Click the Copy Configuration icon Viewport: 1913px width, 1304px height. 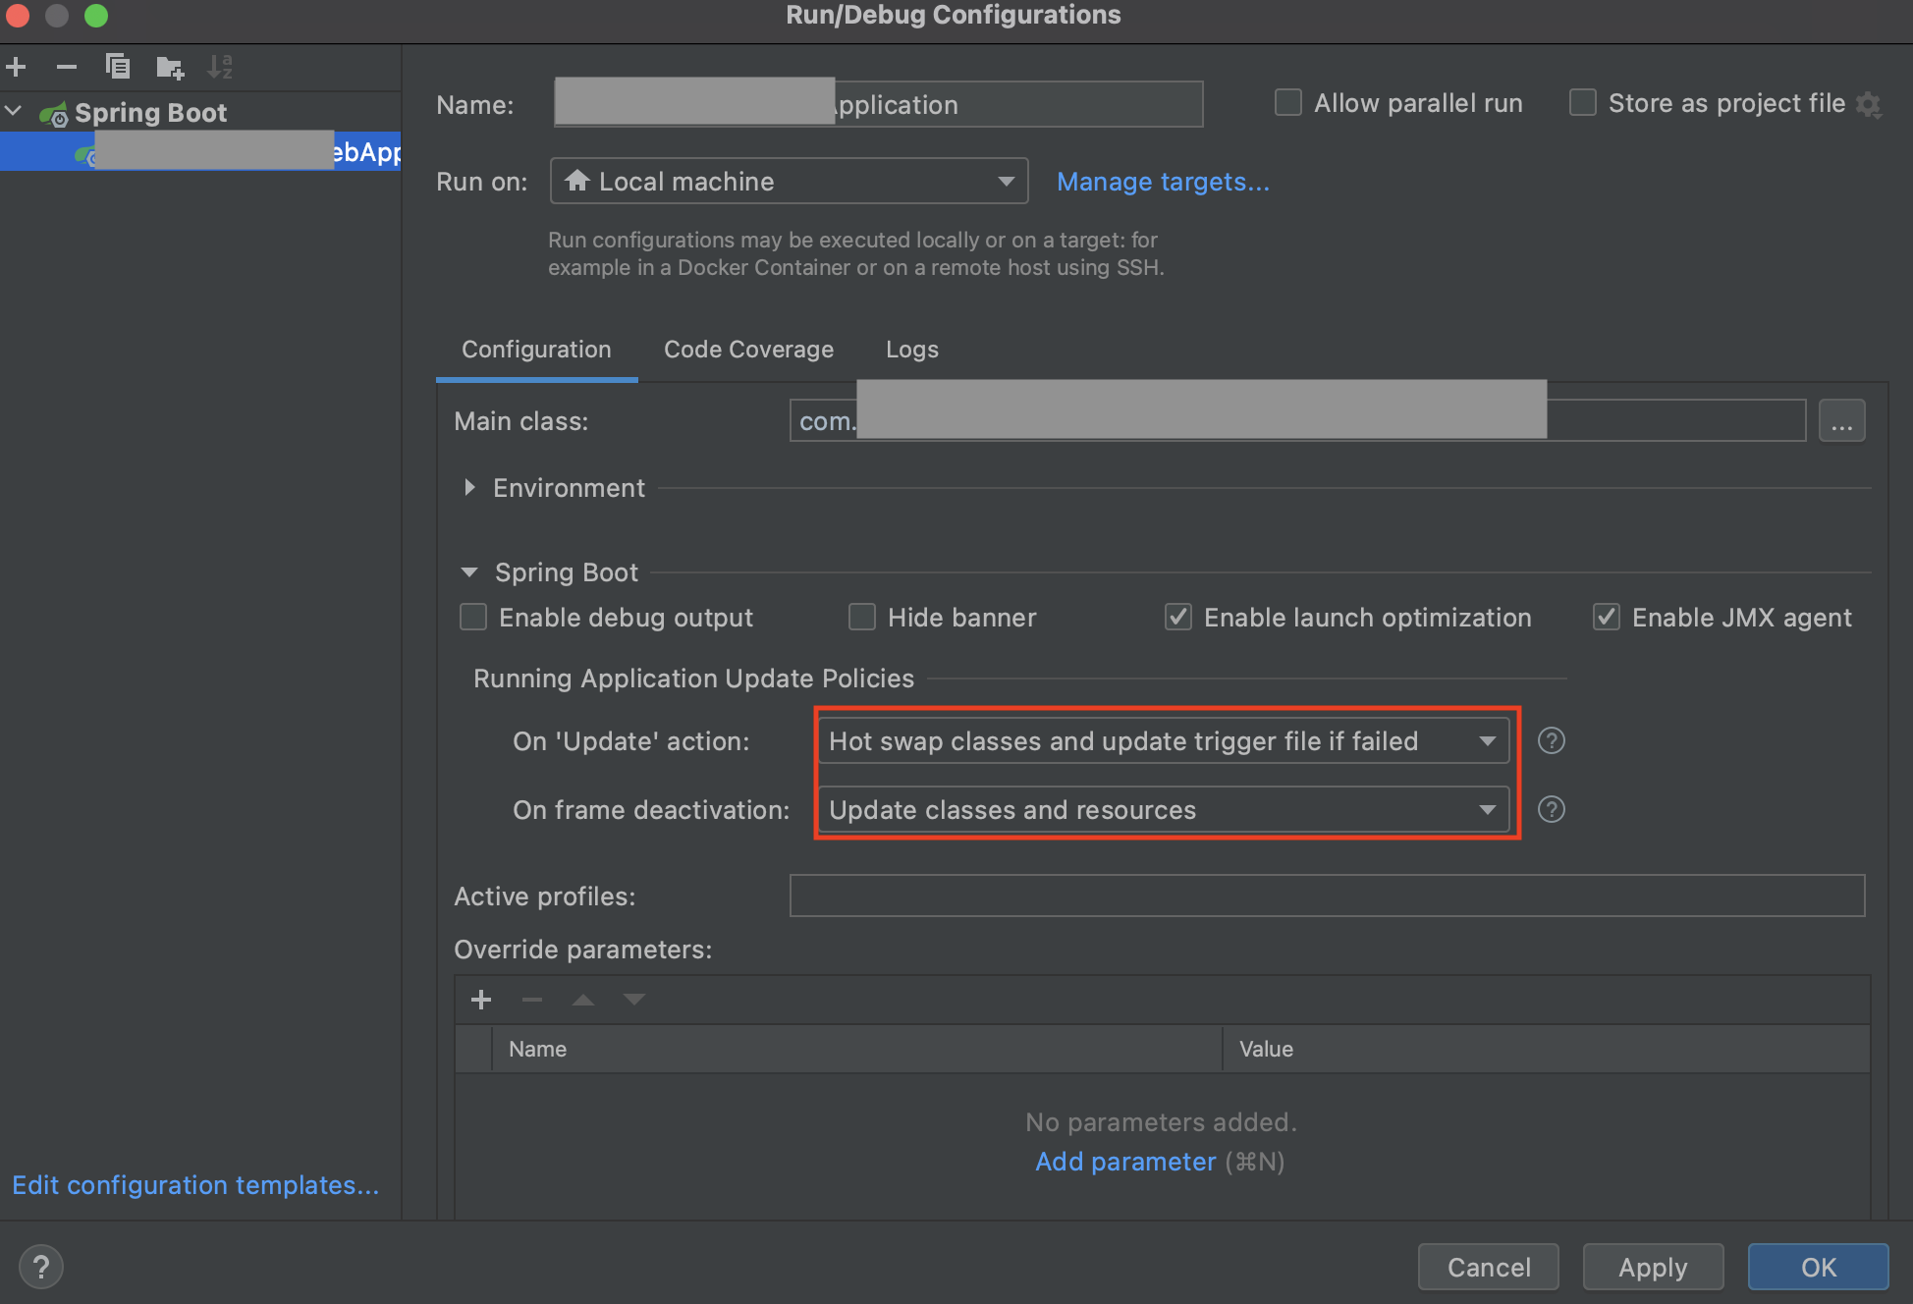point(118,67)
